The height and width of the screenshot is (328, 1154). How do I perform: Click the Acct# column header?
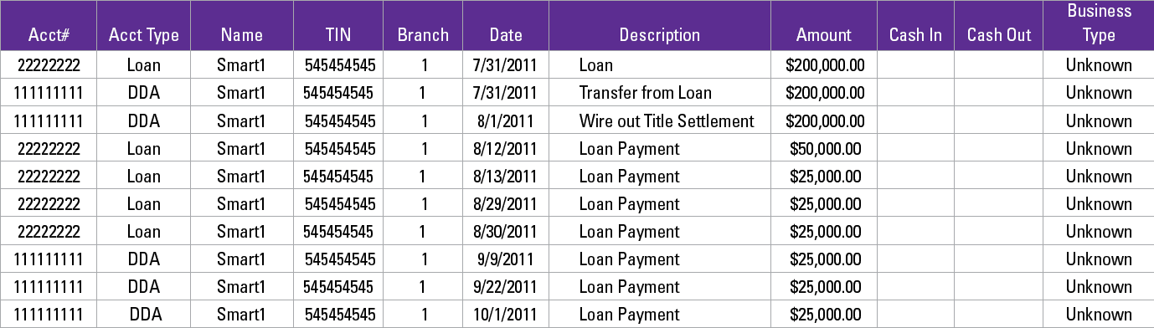coord(49,35)
